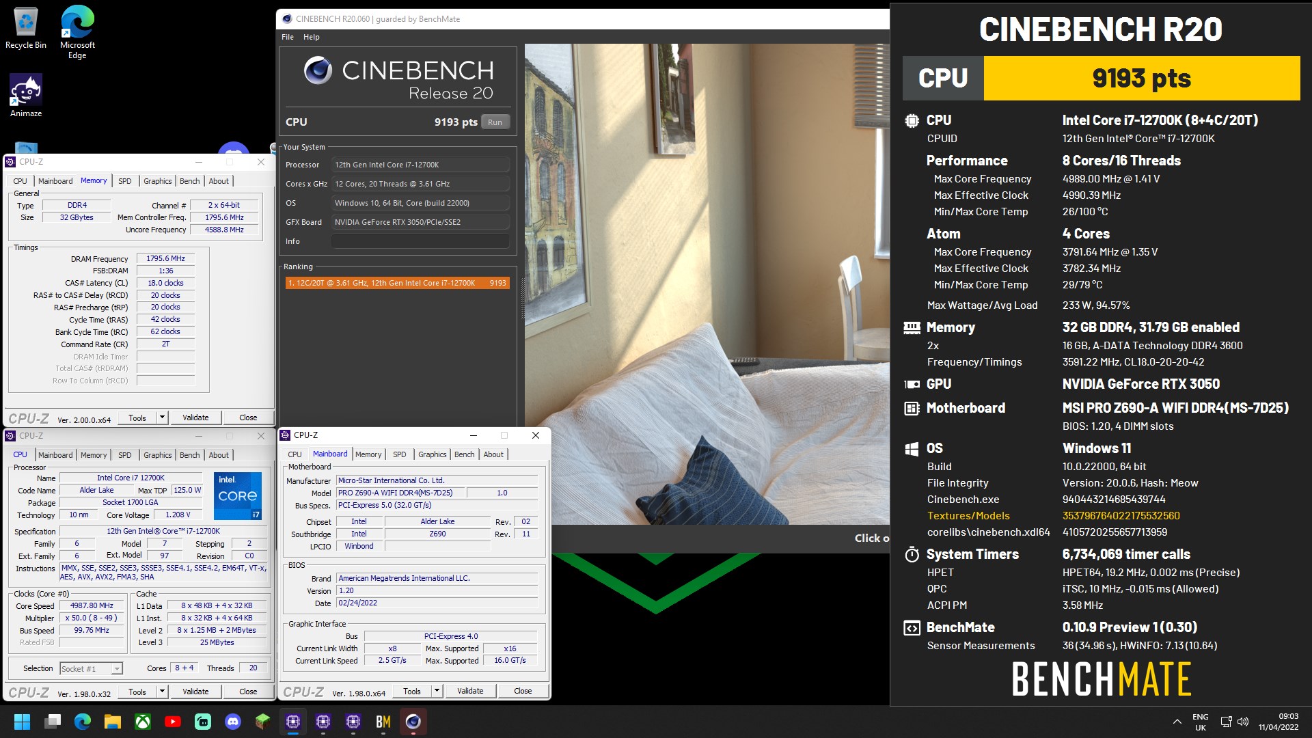Click DRAM Frequency value 1795.6 MHz
1312x738 pixels.
pos(165,259)
